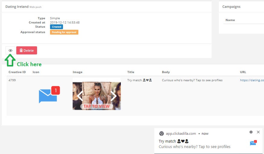Open the https://dating.co URL link
The height and width of the screenshot is (154, 264).
252,80
